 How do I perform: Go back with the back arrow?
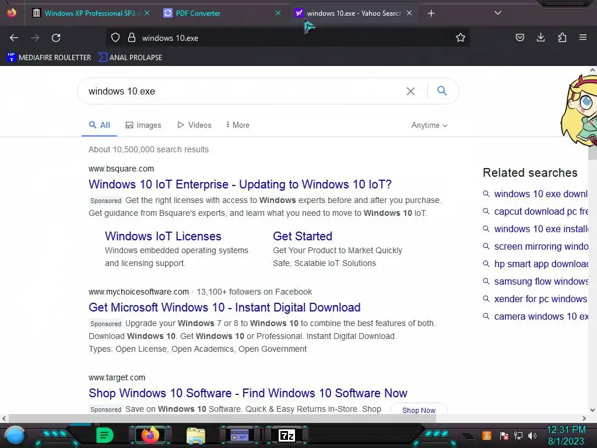click(14, 38)
